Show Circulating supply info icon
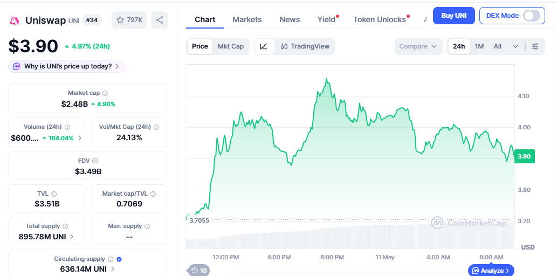The width and height of the screenshot is (557, 276). coord(111,259)
